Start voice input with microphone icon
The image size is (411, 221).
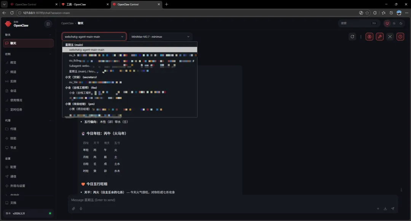coord(81,209)
